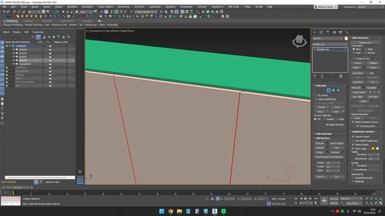This screenshot has width=385, height=216.
Task: Click the ViewCube navigation widget
Action: [x=300, y=41]
